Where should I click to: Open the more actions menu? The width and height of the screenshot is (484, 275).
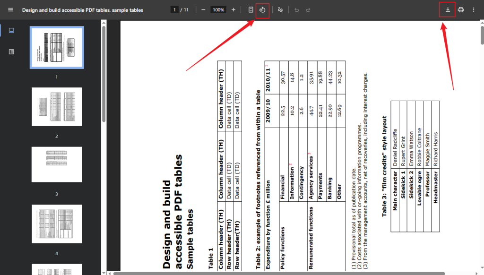pos(474,9)
